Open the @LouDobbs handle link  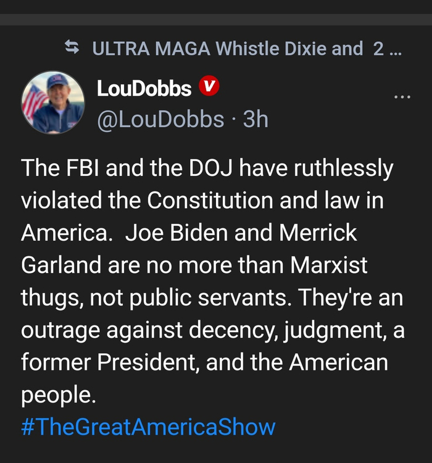(x=160, y=119)
